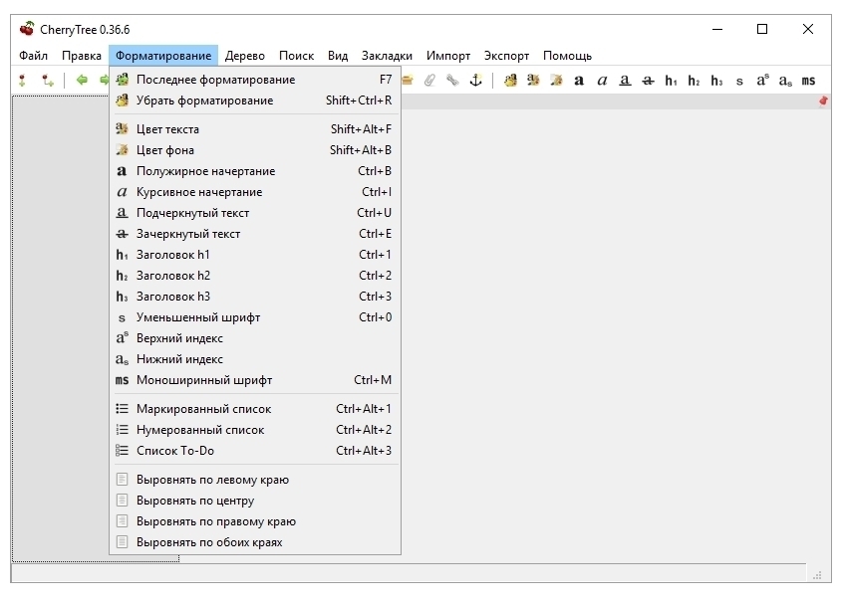Click the add subnode toolbar icon
The height and width of the screenshot is (608, 842).
pos(48,81)
